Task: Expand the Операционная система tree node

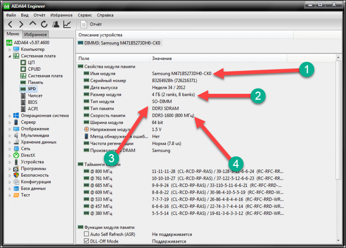Action: click(x=10, y=116)
